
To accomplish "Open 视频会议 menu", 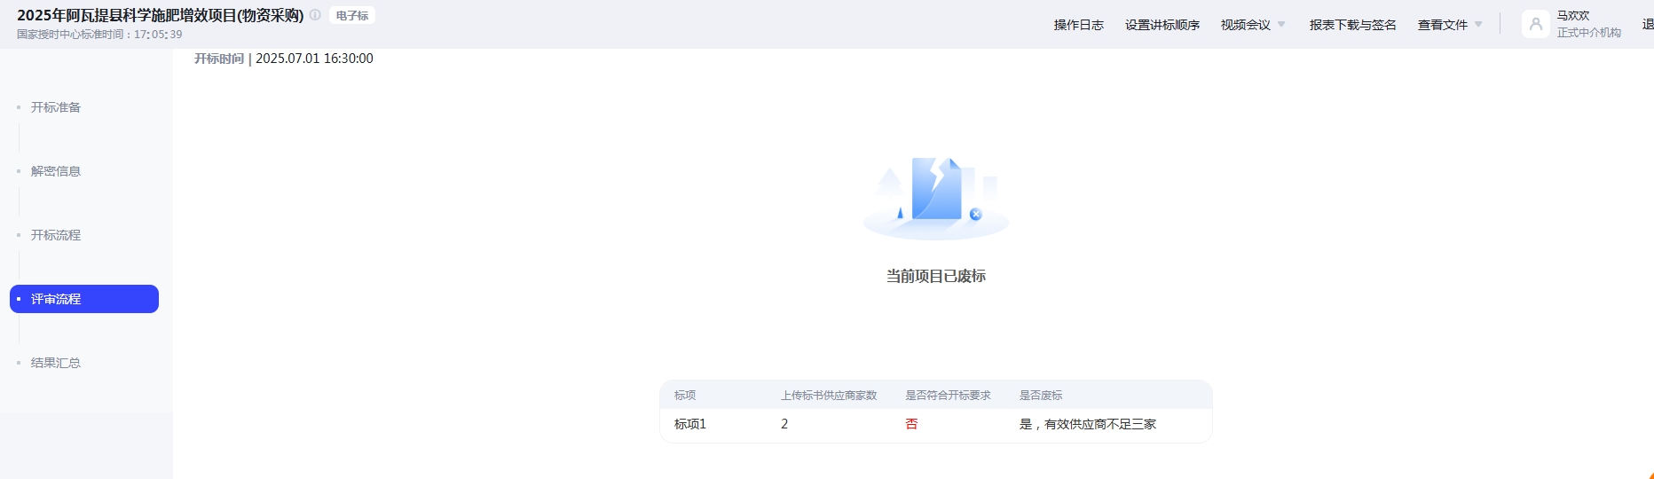I will click(x=1246, y=25).
